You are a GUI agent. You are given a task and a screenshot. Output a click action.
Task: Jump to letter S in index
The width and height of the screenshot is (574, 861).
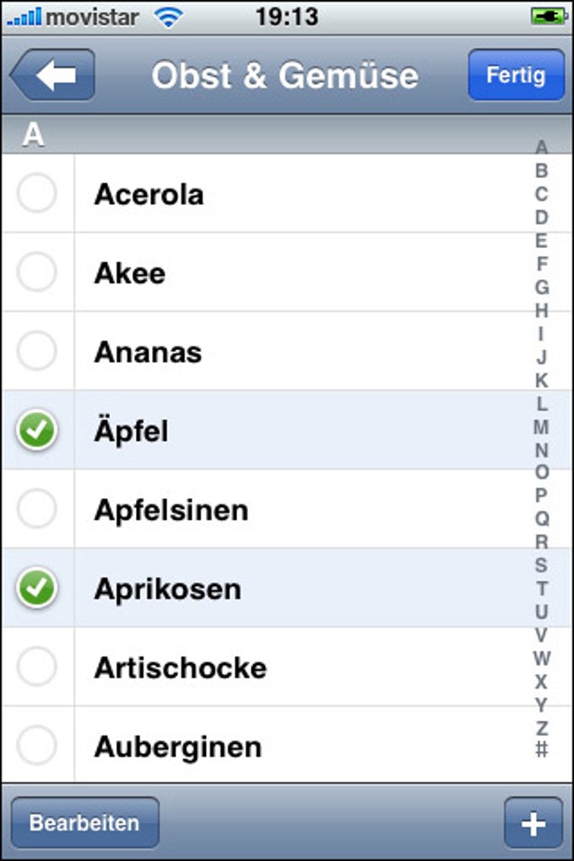(541, 565)
